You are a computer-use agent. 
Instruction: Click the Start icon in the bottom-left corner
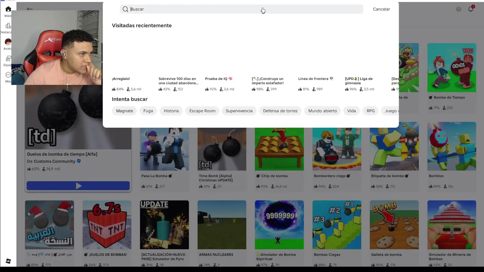click(x=8, y=261)
